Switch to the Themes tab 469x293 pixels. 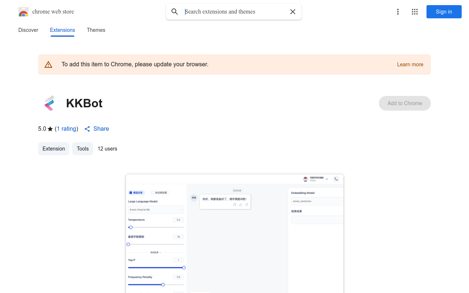point(96,30)
